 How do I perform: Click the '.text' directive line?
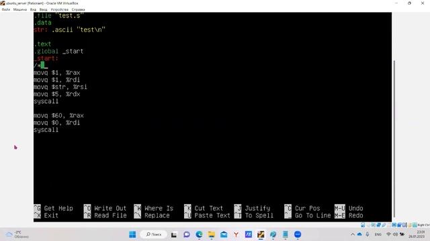tap(42, 44)
